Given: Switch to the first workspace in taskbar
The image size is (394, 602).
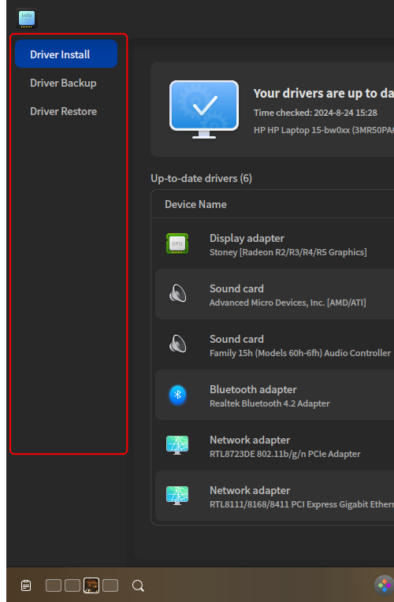Looking at the screenshot, I should click(x=54, y=585).
